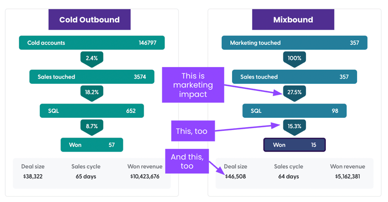Click the Mixbound header label
Viewport: 388px width, 202px height.
[293, 20]
